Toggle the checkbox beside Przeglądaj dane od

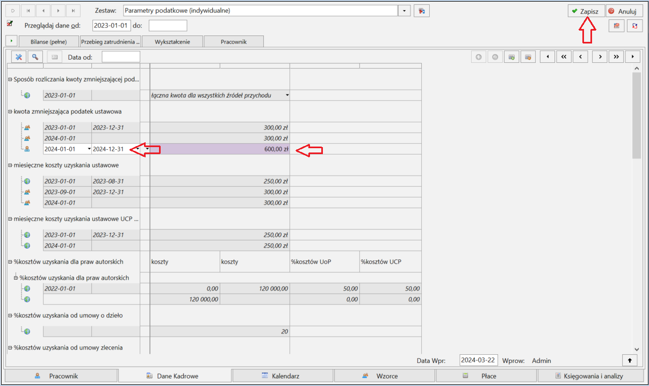[x=10, y=24]
